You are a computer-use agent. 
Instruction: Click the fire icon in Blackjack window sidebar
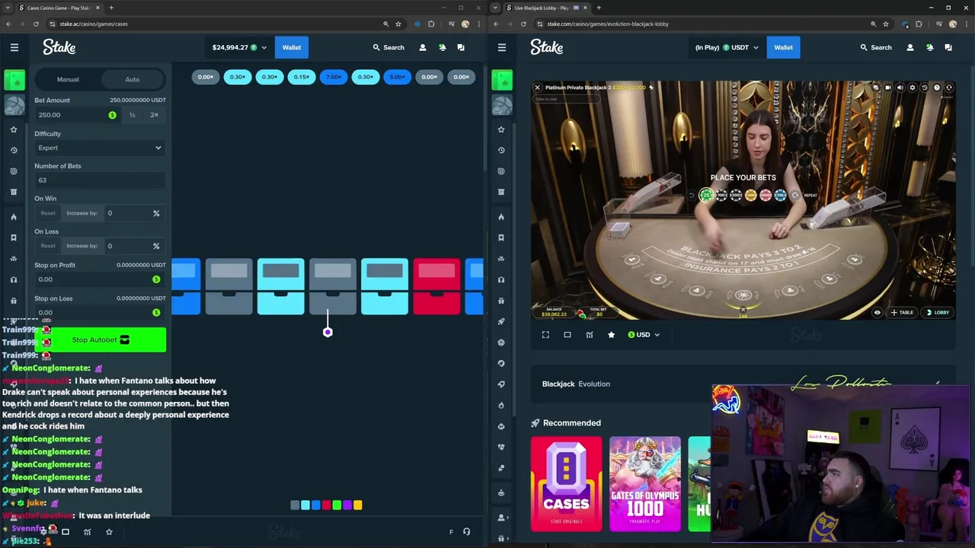click(x=501, y=217)
